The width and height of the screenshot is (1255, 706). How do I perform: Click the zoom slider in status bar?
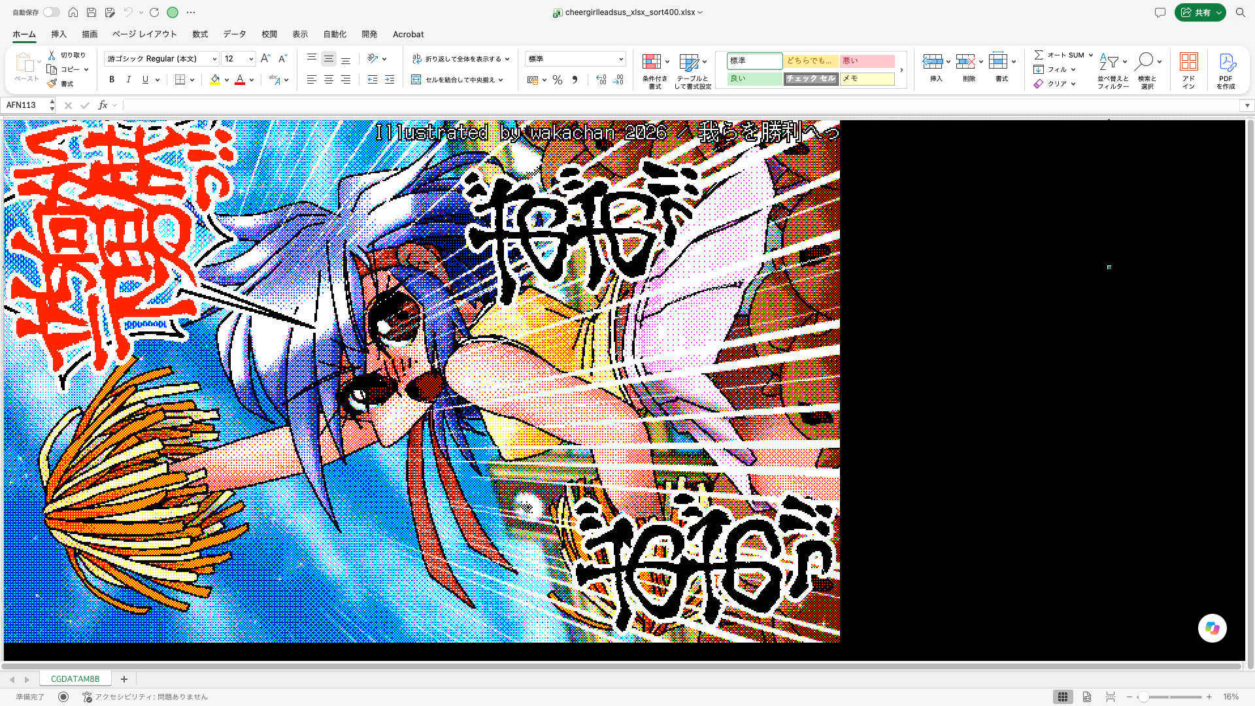coord(1169,697)
